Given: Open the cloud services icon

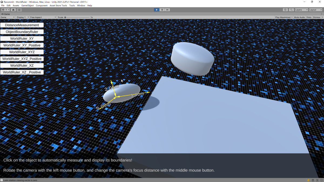Looking at the screenshot, I should click(13, 10).
